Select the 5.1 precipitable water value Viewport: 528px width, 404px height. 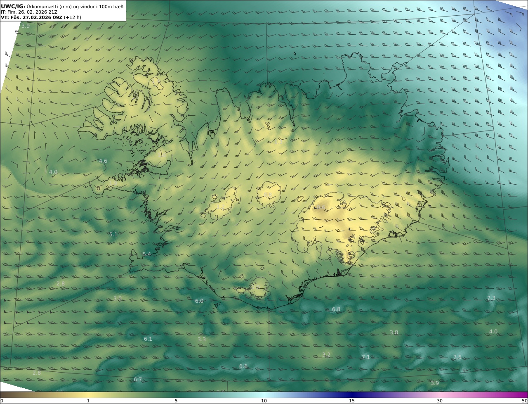pos(113,235)
